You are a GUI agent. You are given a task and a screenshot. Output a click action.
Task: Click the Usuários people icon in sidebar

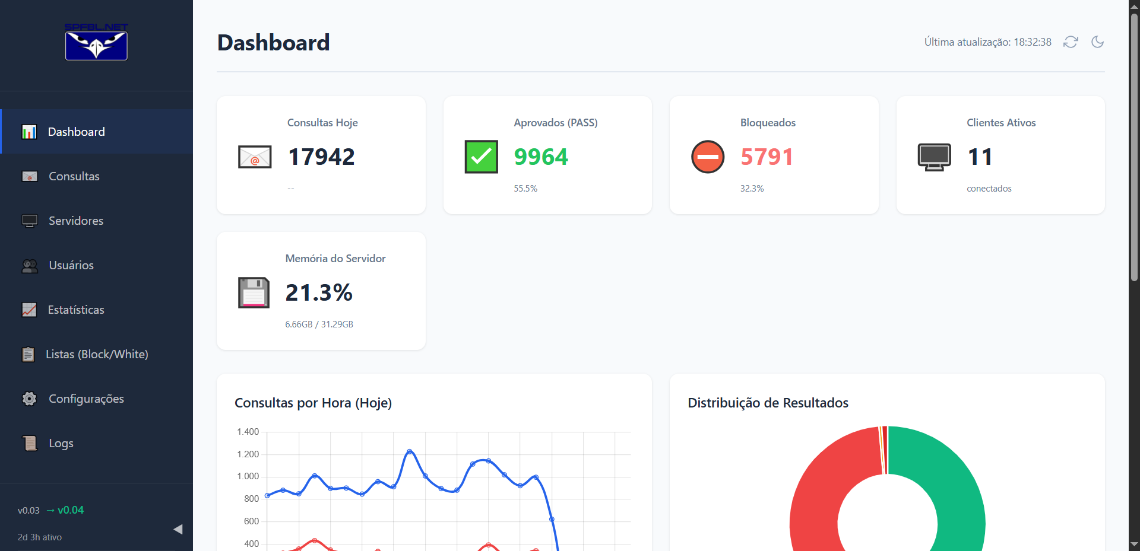[x=30, y=266]
